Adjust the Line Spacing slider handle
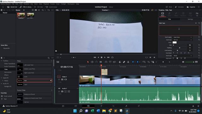 click(177, 50)
